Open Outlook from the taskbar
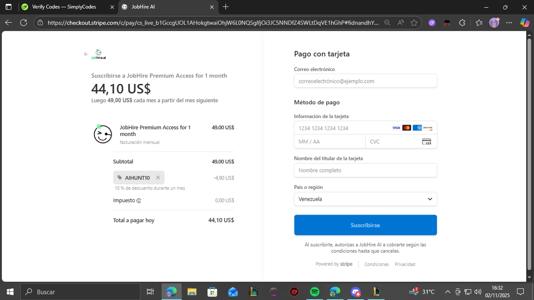This screenshot has height=300, width=534. 233,292
